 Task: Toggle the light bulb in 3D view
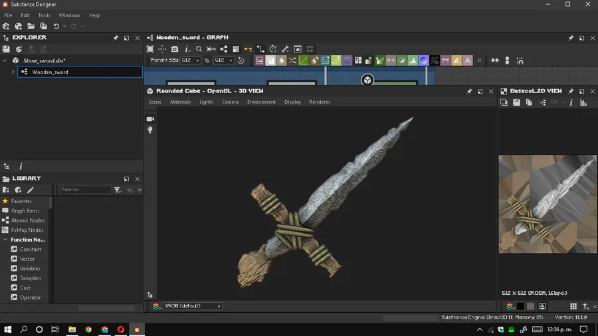150,130
